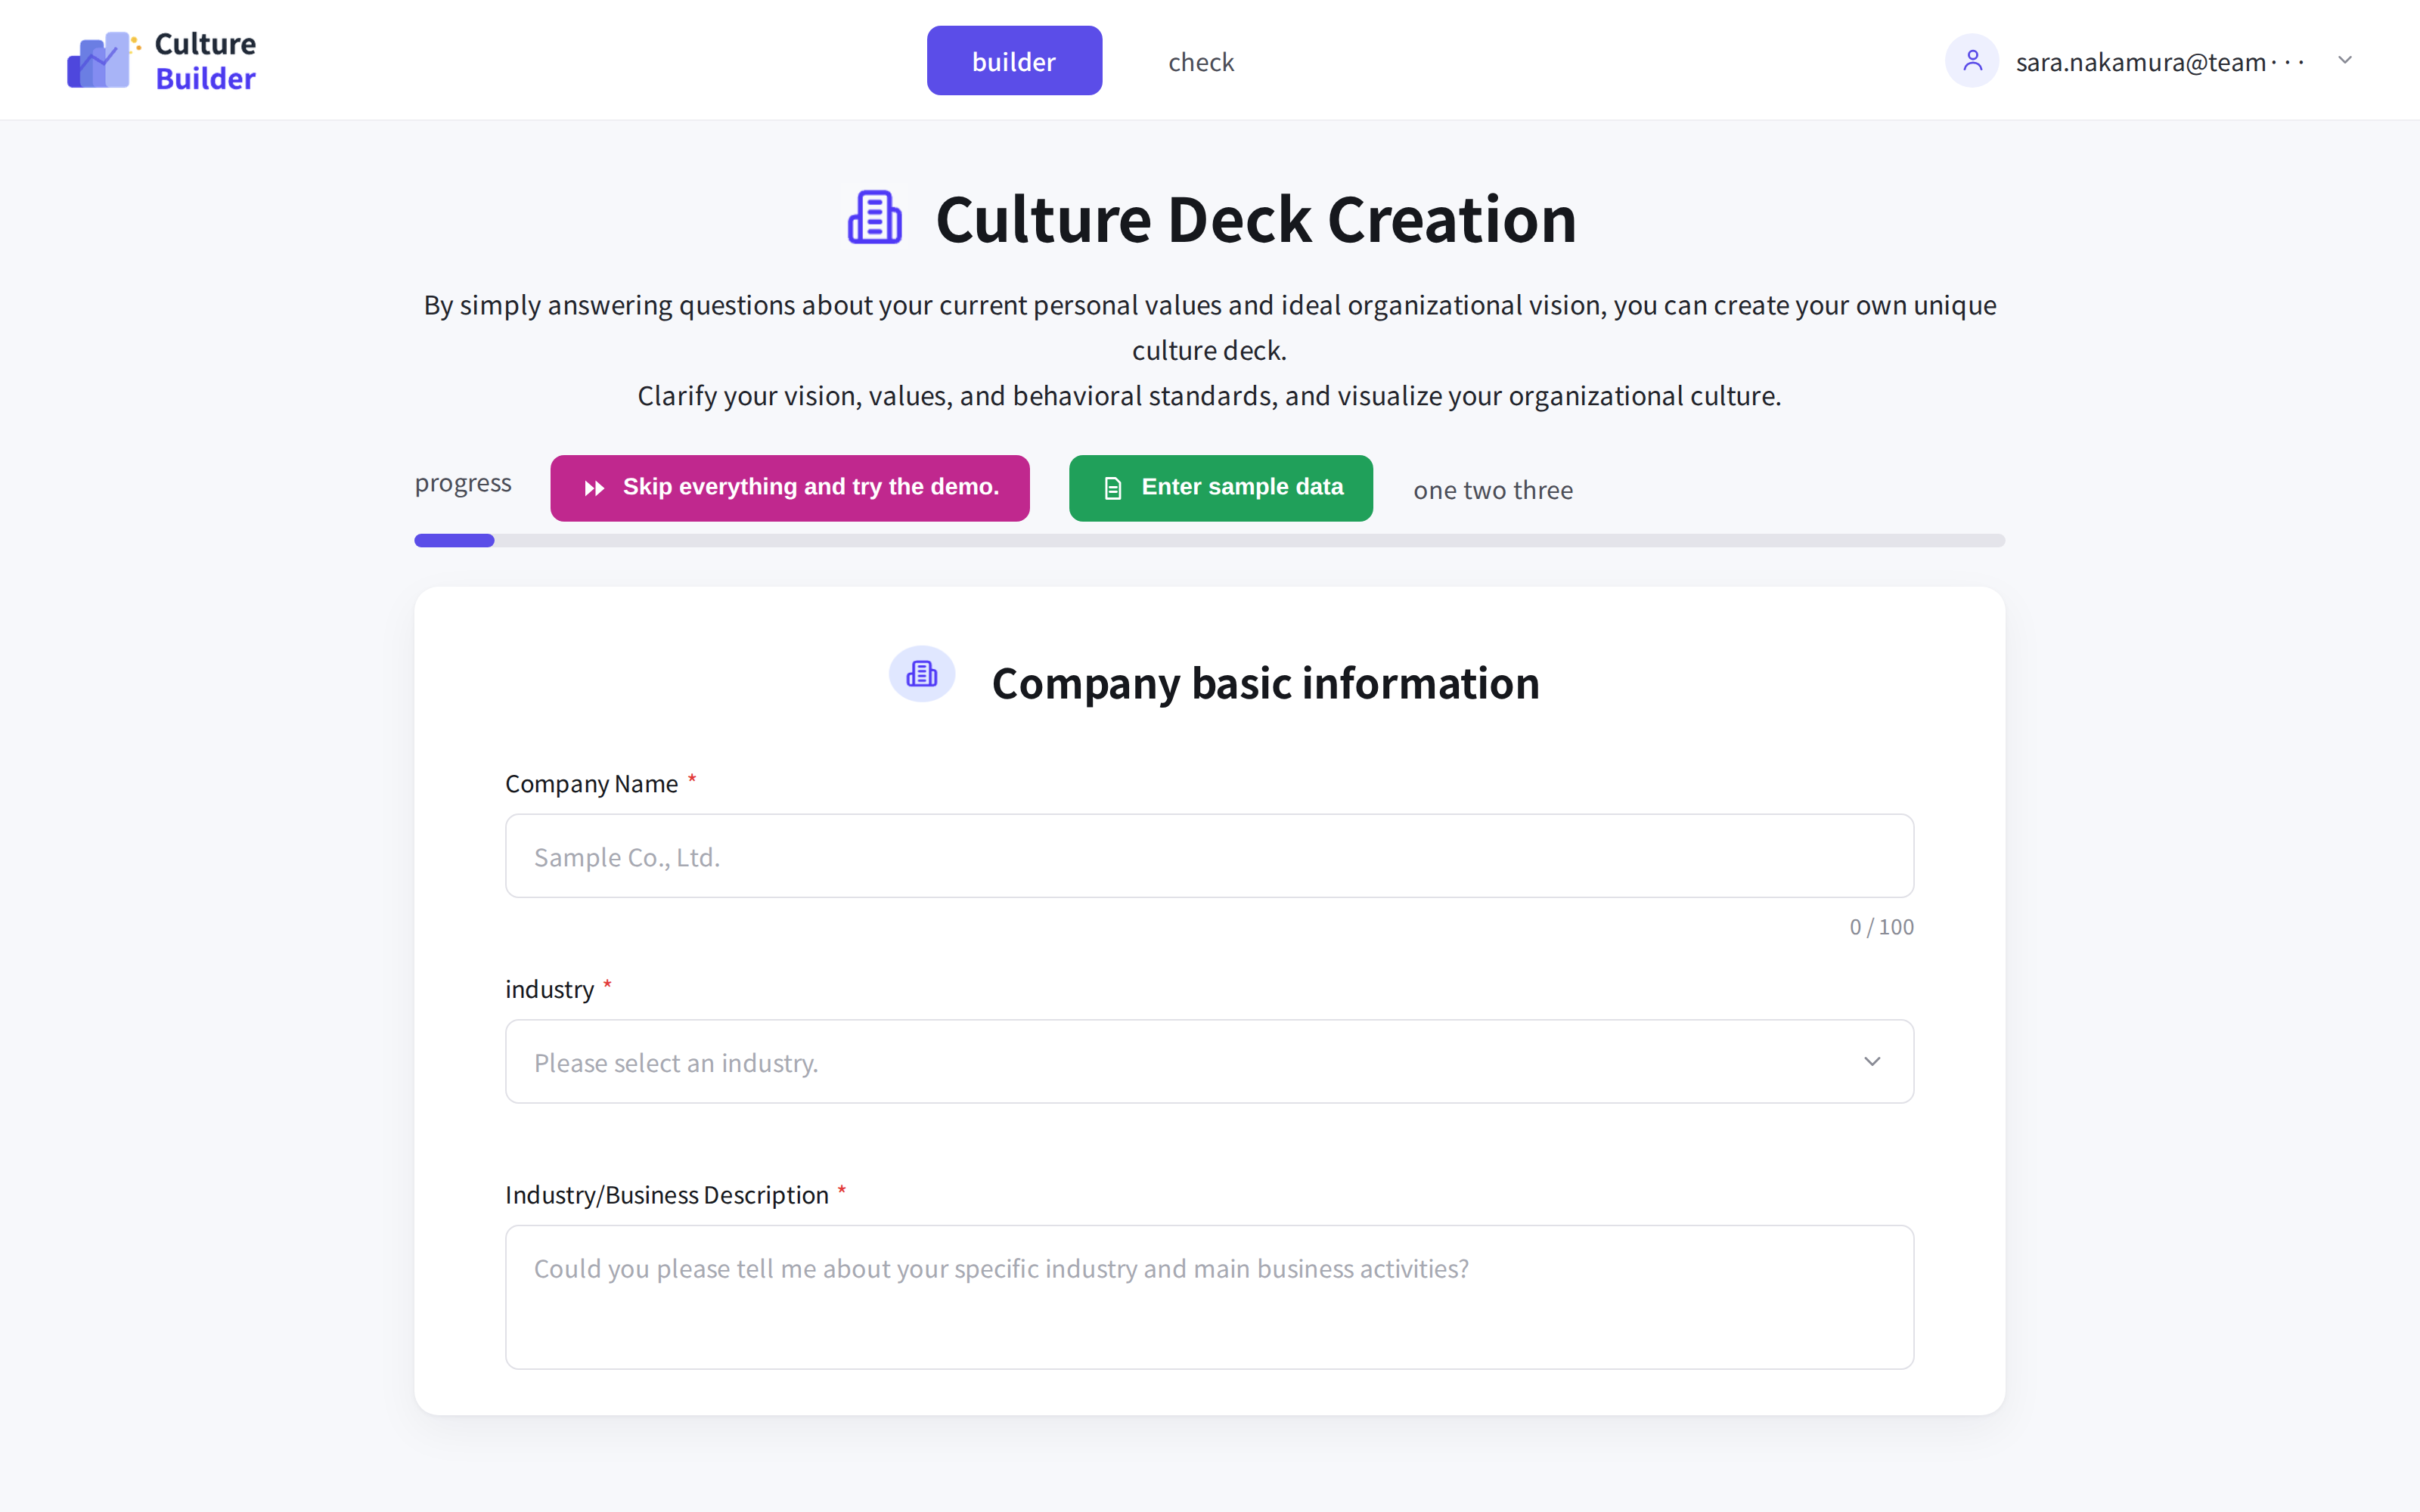2420x1512 pixels.
Task: Click the industry dropdown chevron arrow
Action: (x=1872, y=1061)
